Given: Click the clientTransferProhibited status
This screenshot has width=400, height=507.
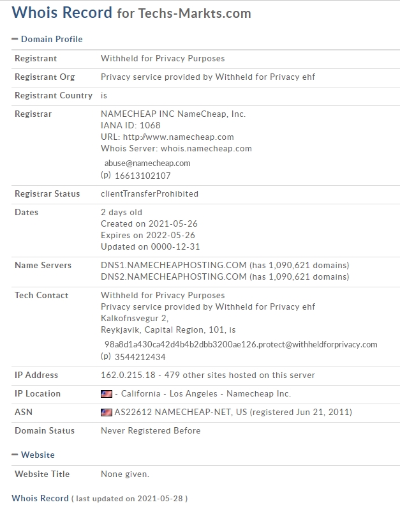Looking at the screenshot, I should [x=149, y=193].
